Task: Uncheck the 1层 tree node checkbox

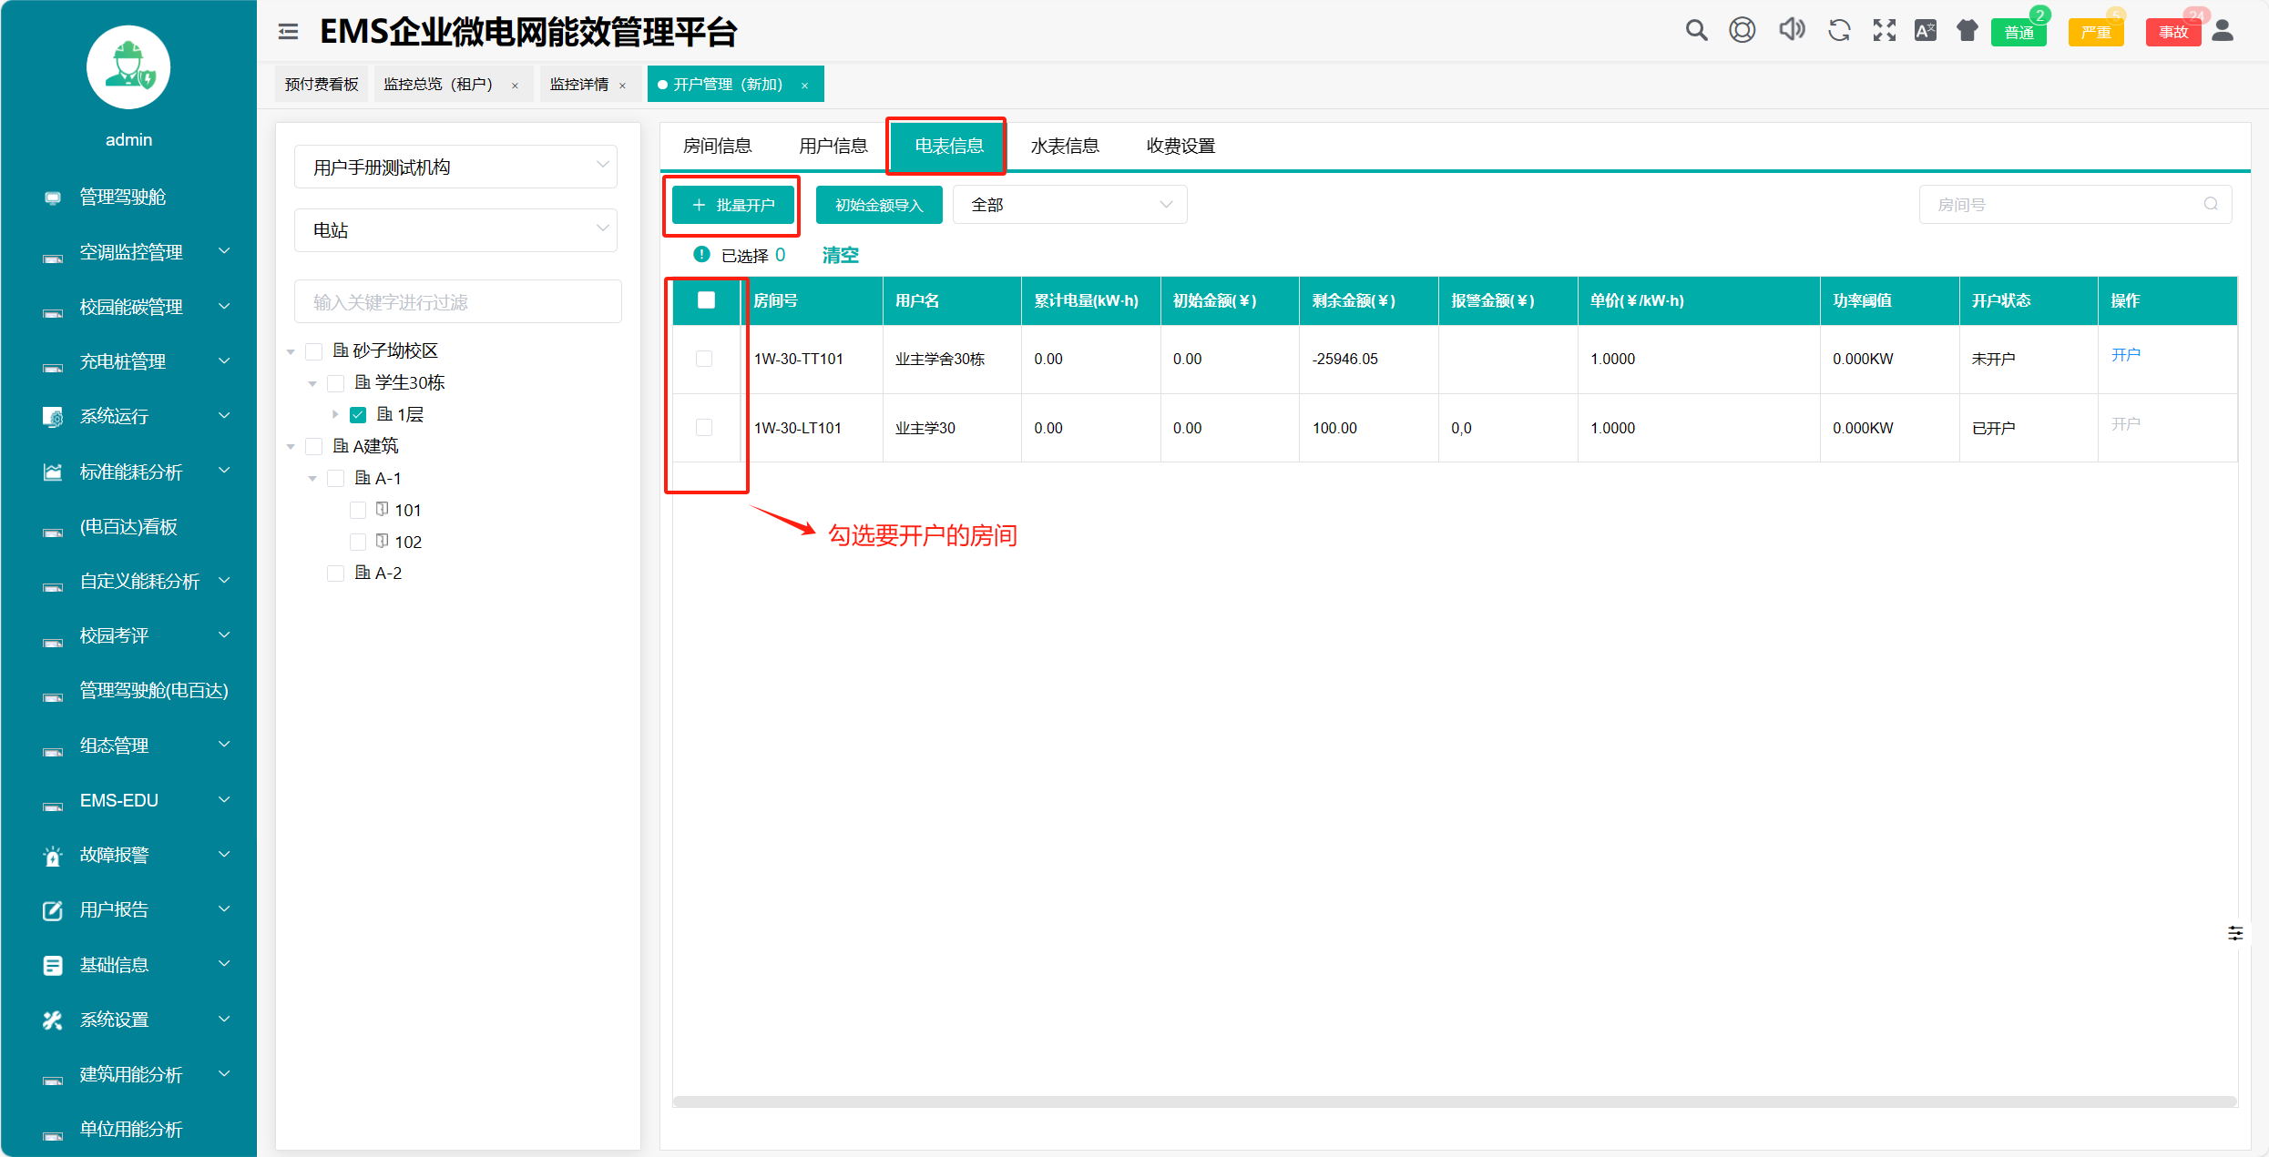Action: tap(358, 415)
